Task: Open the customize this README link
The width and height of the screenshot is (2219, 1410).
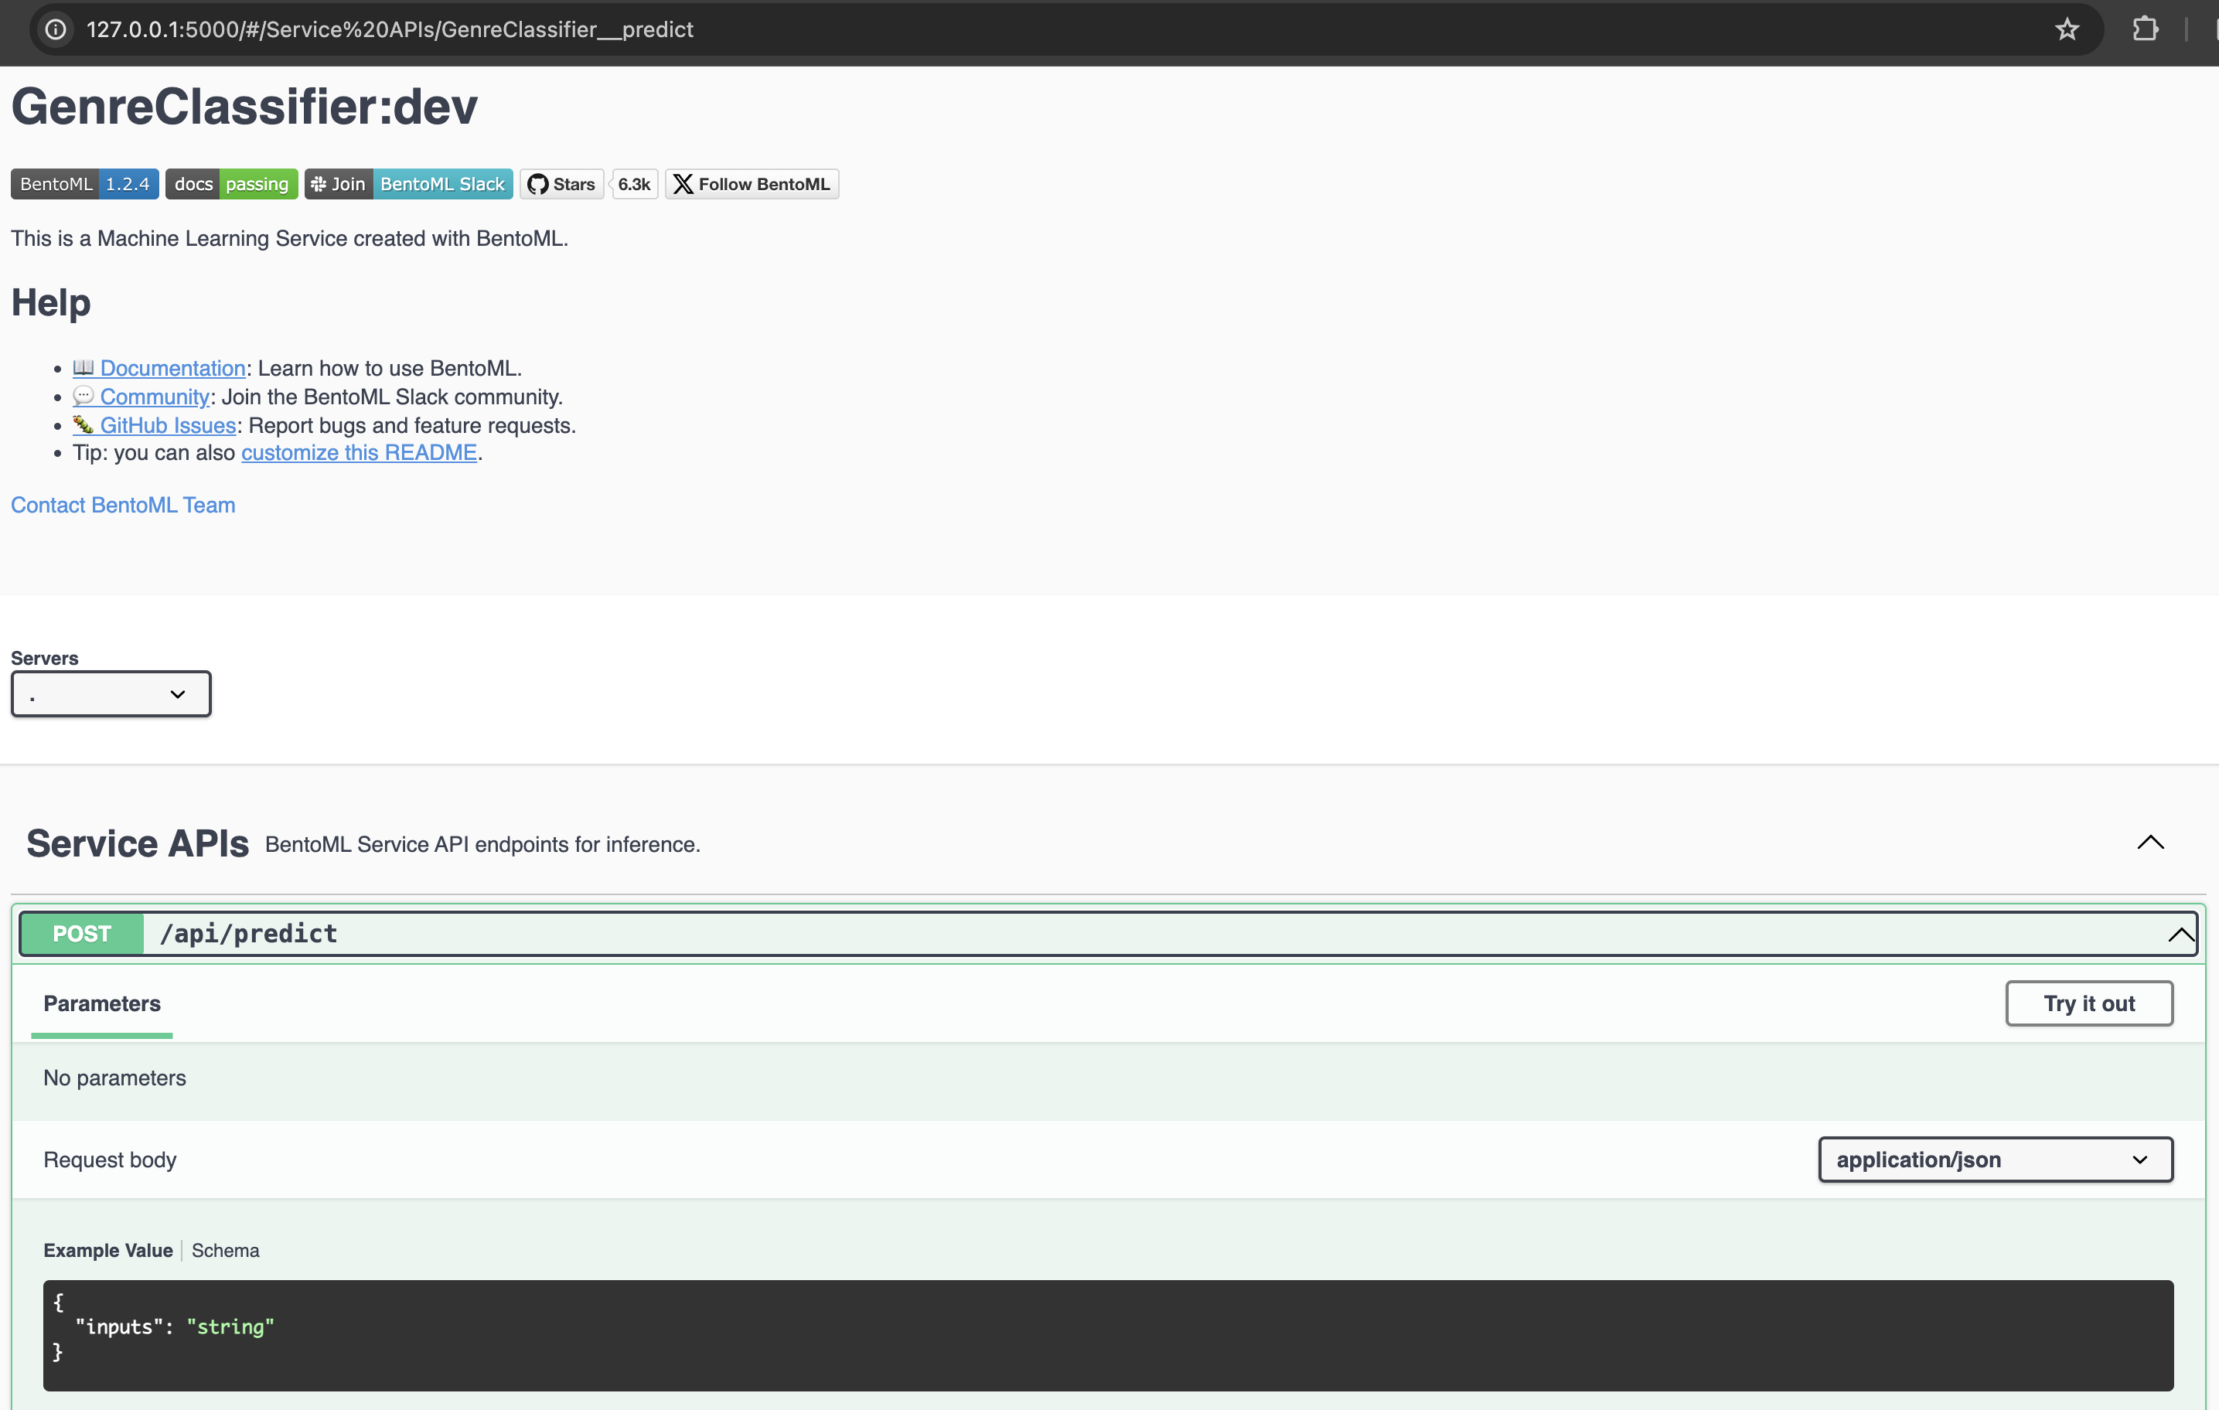Action: (360, 452)
